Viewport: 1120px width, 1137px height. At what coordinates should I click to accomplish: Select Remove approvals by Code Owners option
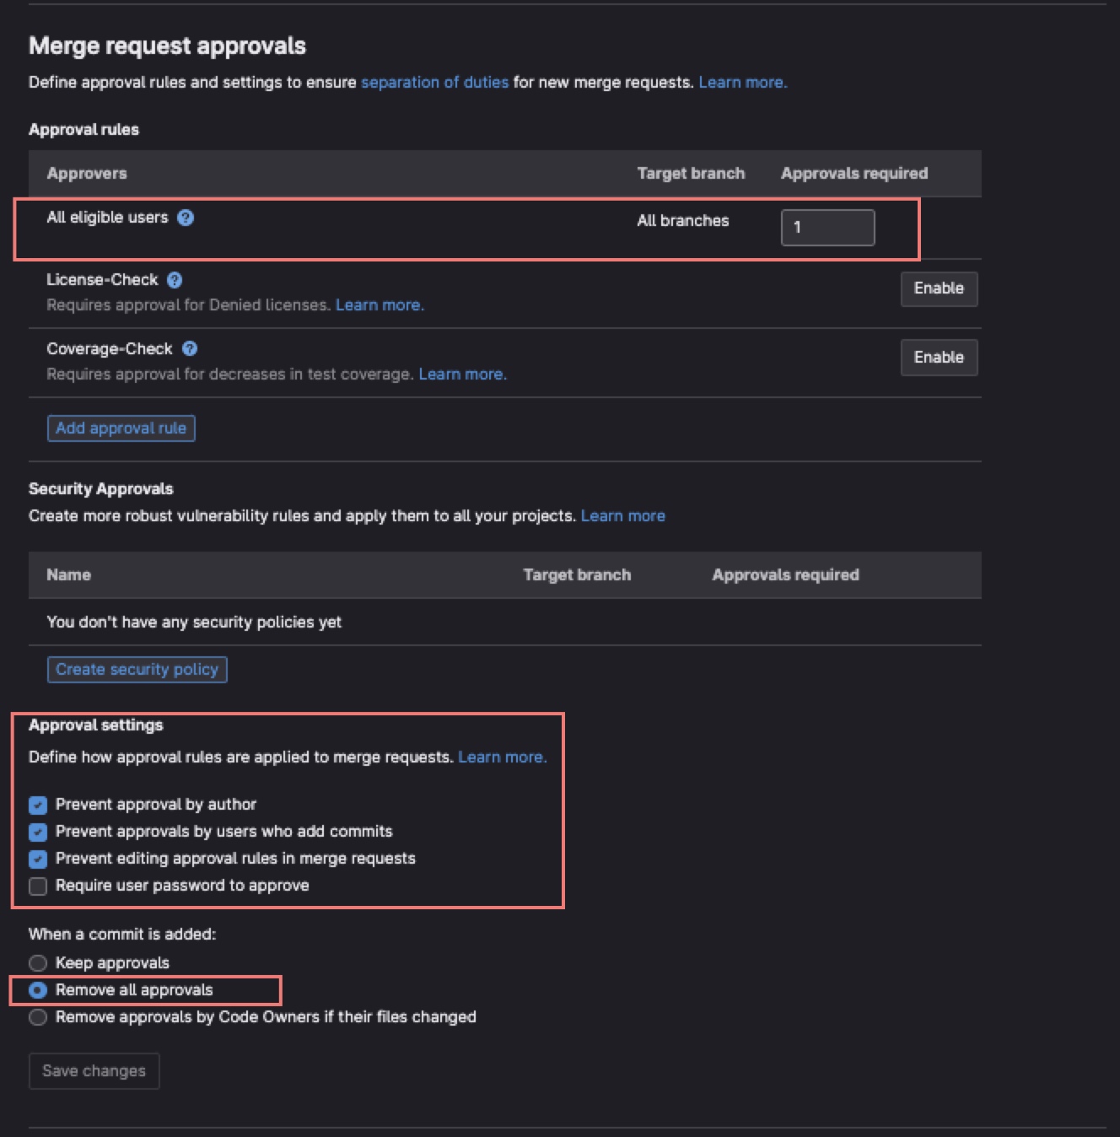tap(38, 1017)
